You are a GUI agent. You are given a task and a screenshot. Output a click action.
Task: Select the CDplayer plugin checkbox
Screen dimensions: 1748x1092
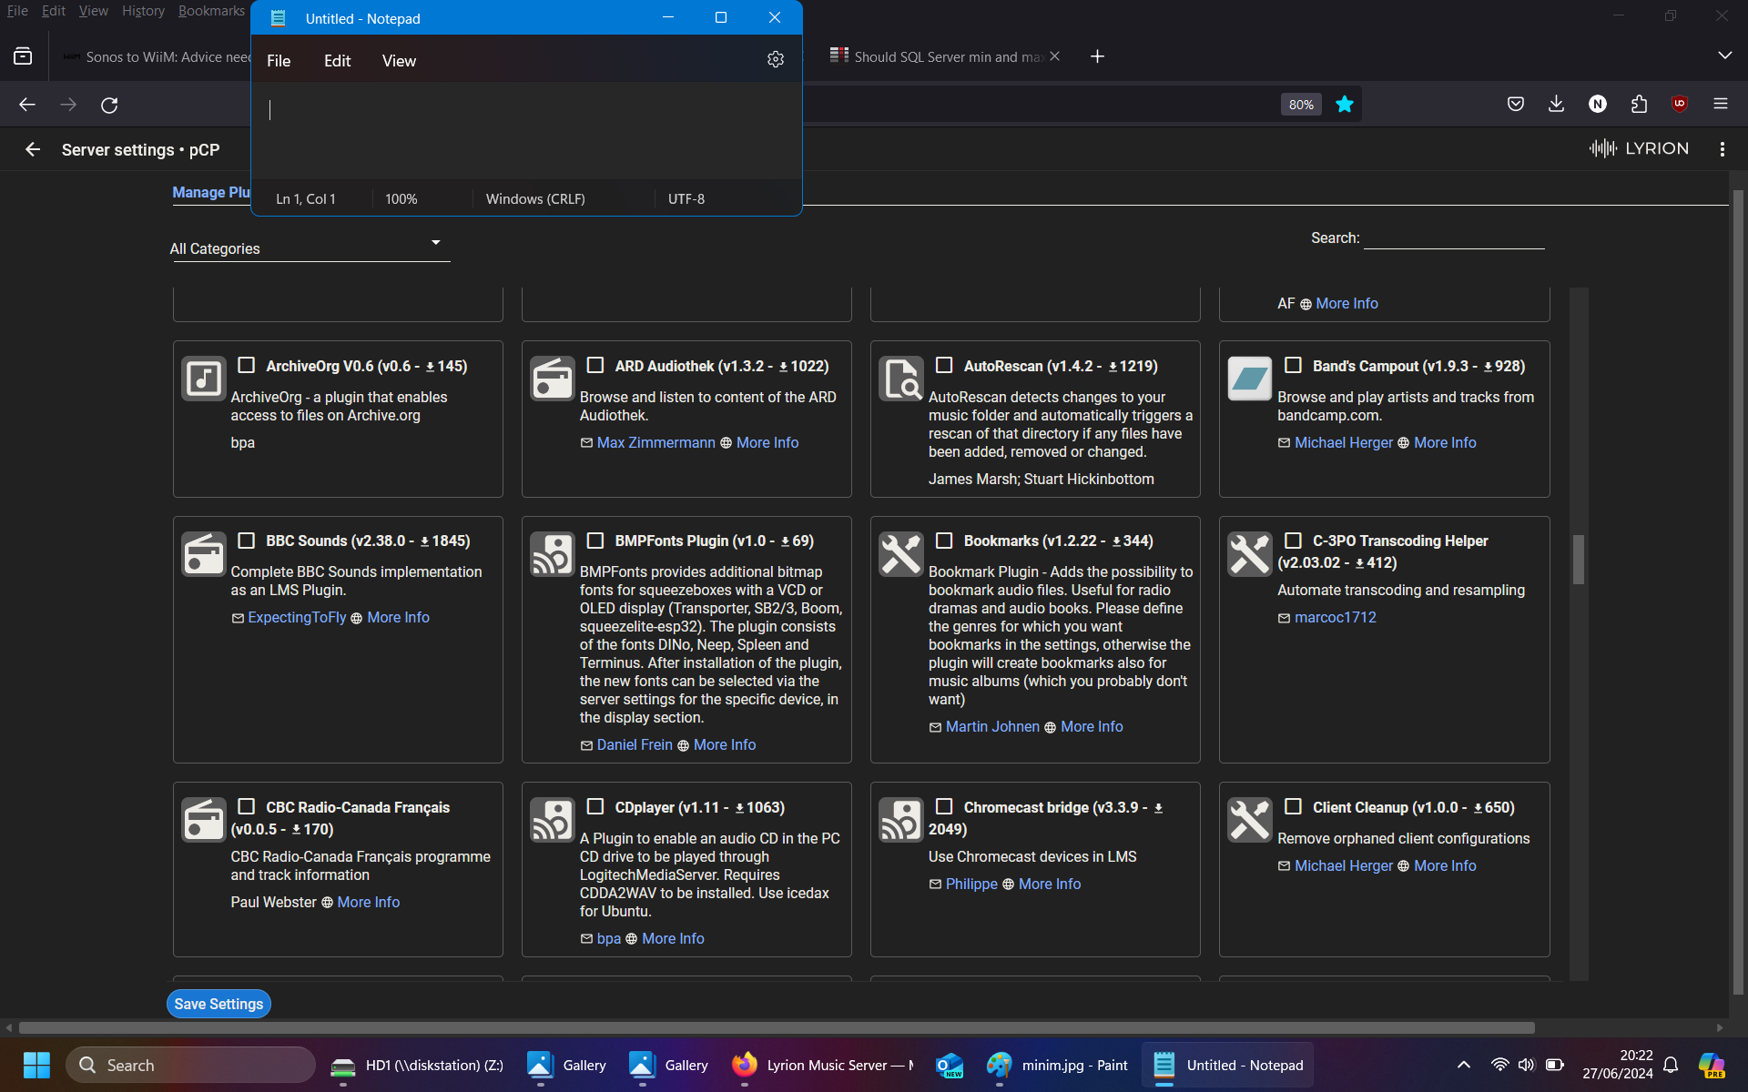point(595,806)
